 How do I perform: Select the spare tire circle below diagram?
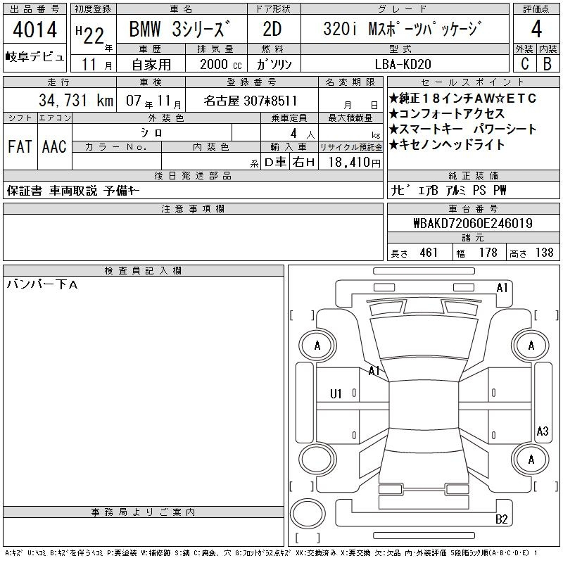(x=308, y=513)
